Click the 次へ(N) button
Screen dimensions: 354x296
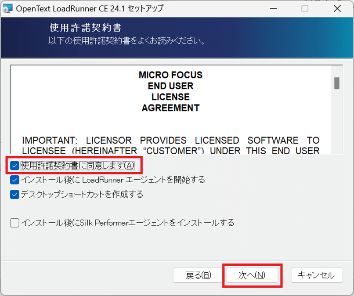tap(252, 275)
